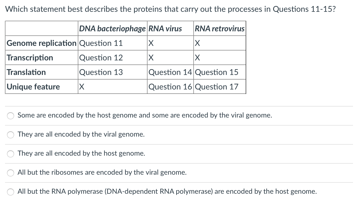This screenshot has width=360, height=205.
Task: Click the 'DNA bacteriophage' column header
Action: click(x=113, y=29)
